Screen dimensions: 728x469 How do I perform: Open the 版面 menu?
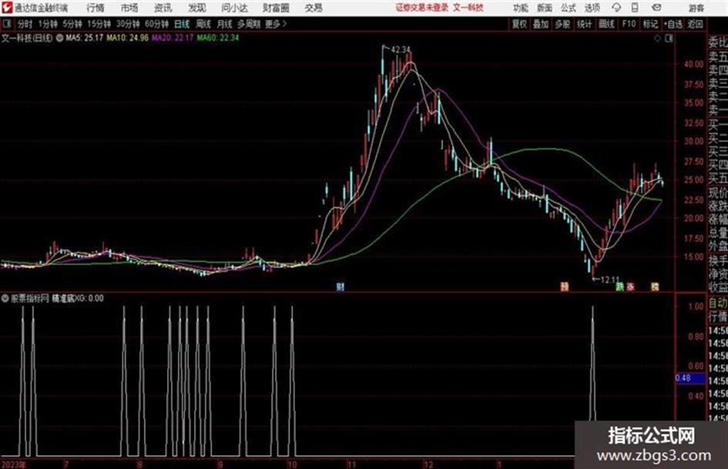click(x=545, y=8)
